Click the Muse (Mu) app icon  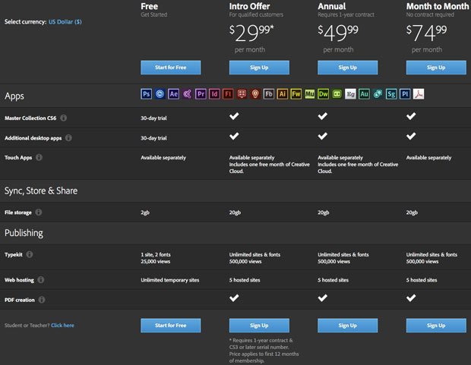(x=309, y=95)
